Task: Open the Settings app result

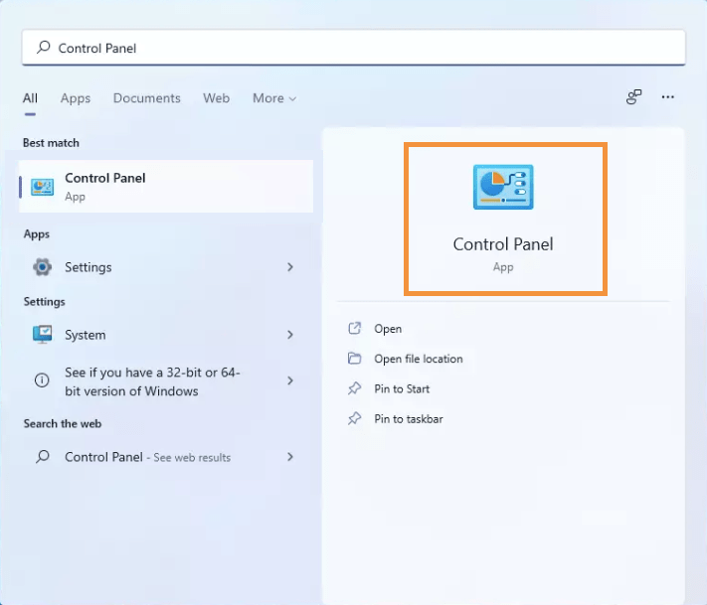Action: pos(166,267)
